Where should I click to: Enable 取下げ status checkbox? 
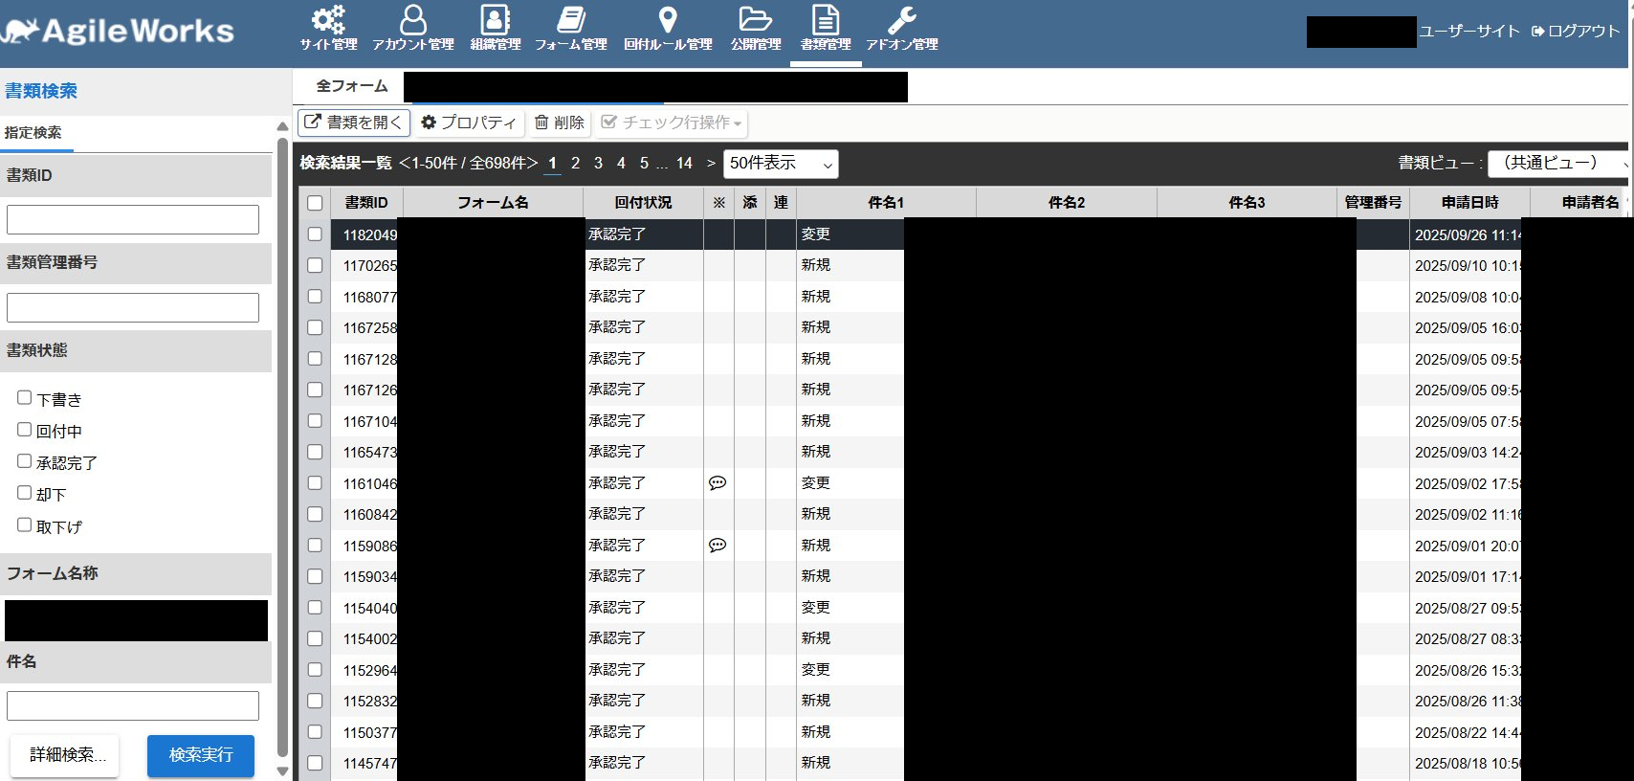pyautogui.click(x=25, y=525)
